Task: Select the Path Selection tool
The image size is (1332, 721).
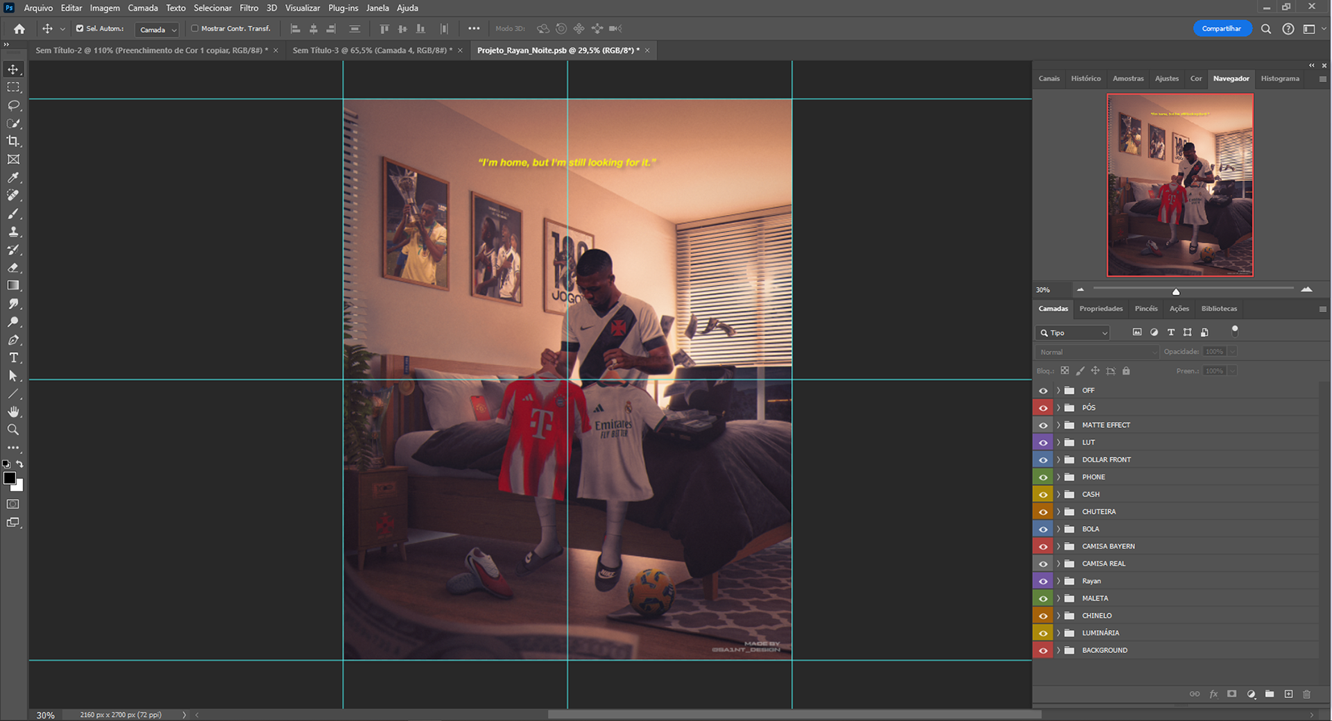Action: [13, 376]
